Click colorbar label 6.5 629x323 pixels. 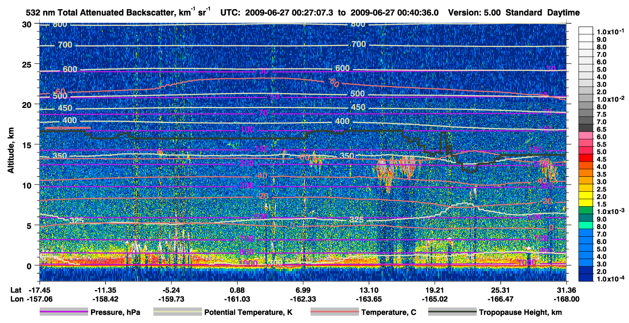tap(600, 130)
